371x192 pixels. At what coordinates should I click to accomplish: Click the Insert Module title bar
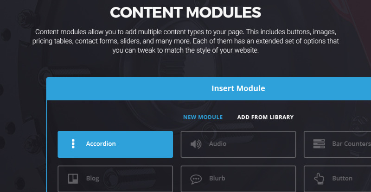(209, 88)
